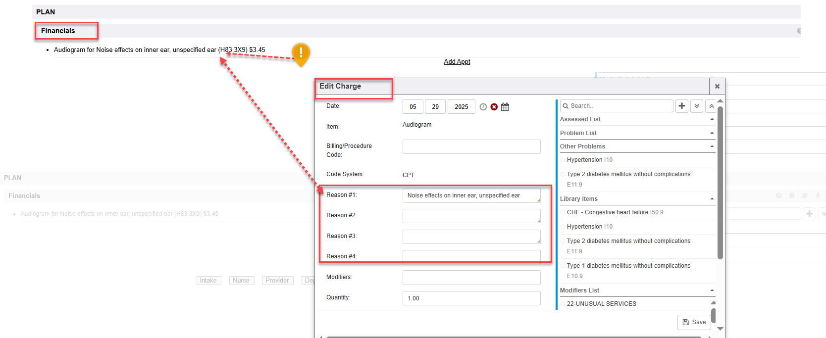Viewport: 826px width, 338px height.
Task: Click the right panel vertical scrollbar
Action: pos(720,183)
